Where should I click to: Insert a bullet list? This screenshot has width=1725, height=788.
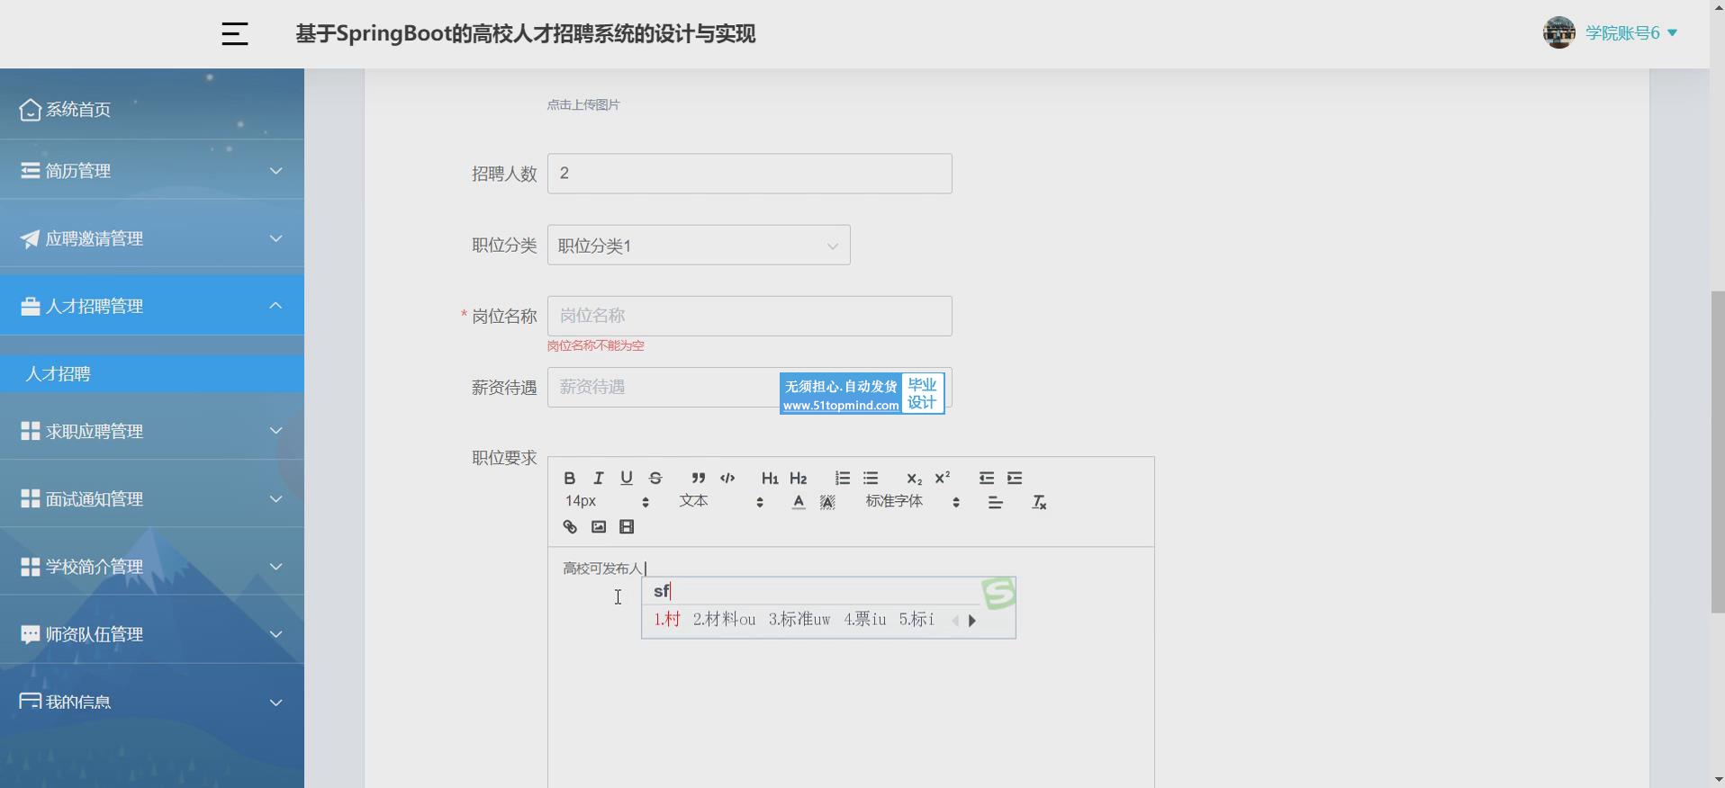pos(871,478)
